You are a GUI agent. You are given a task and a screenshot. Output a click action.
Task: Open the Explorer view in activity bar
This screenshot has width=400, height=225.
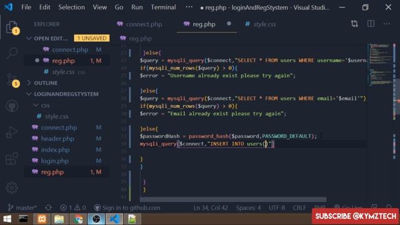coord(12,27)
